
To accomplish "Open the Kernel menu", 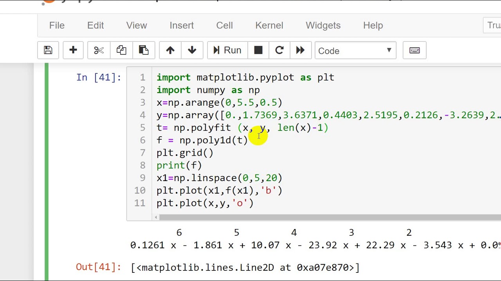I will pyautogui.click(x=269, y=25).
